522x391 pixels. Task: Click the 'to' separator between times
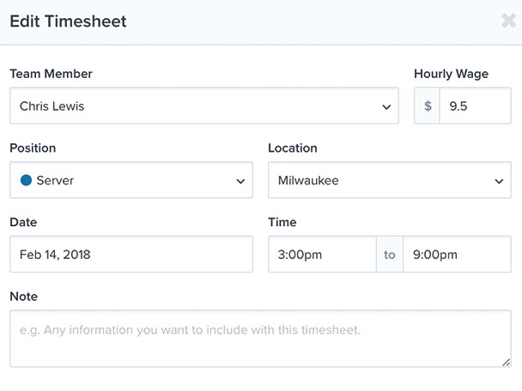click(x=390, y=255)
